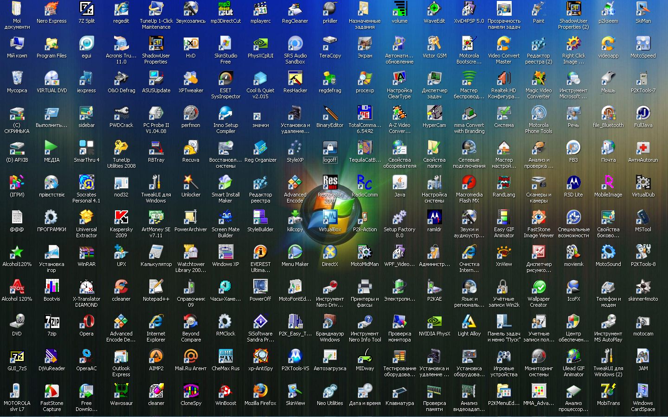
Task: Open PWDCrack shortcut
Action: coord(121,113)
